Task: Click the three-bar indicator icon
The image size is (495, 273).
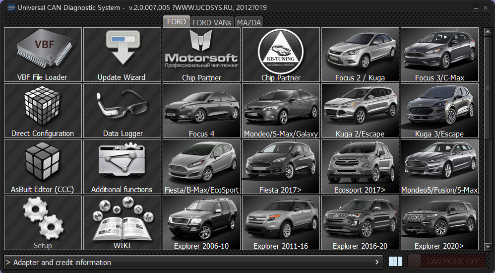Action: [395, 262]
